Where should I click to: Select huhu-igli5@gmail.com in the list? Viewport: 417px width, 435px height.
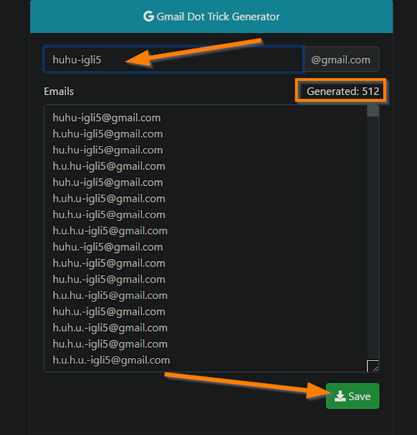(x=107, y=118)
